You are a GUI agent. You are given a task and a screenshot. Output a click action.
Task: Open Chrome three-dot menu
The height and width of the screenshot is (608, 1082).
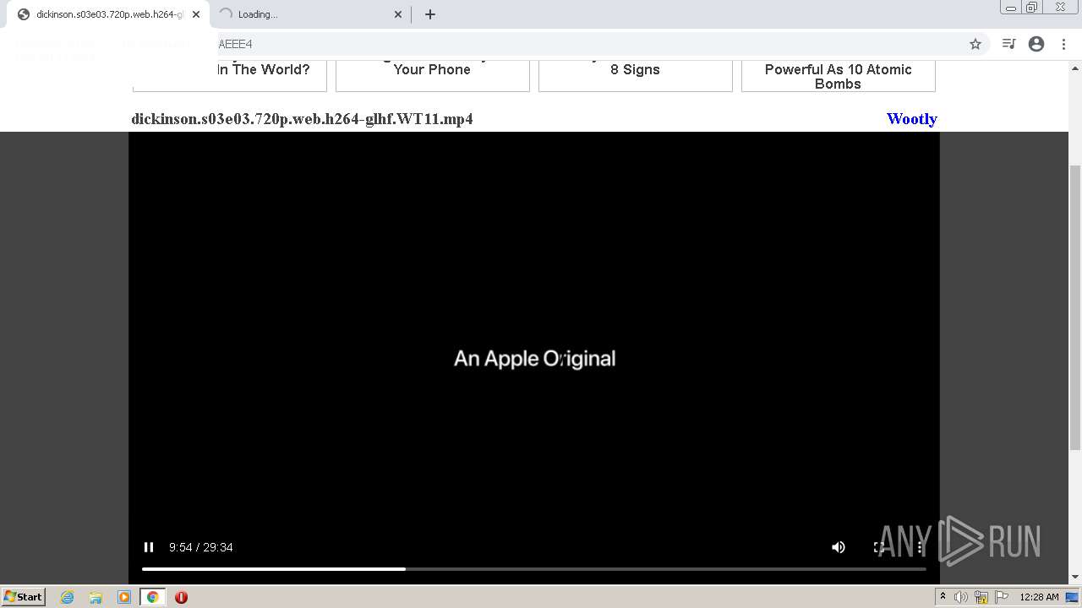pyautogui.click(x=1063, y=44)
